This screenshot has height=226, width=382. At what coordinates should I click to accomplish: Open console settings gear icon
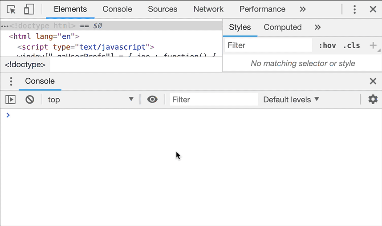(x=373, y=99)
